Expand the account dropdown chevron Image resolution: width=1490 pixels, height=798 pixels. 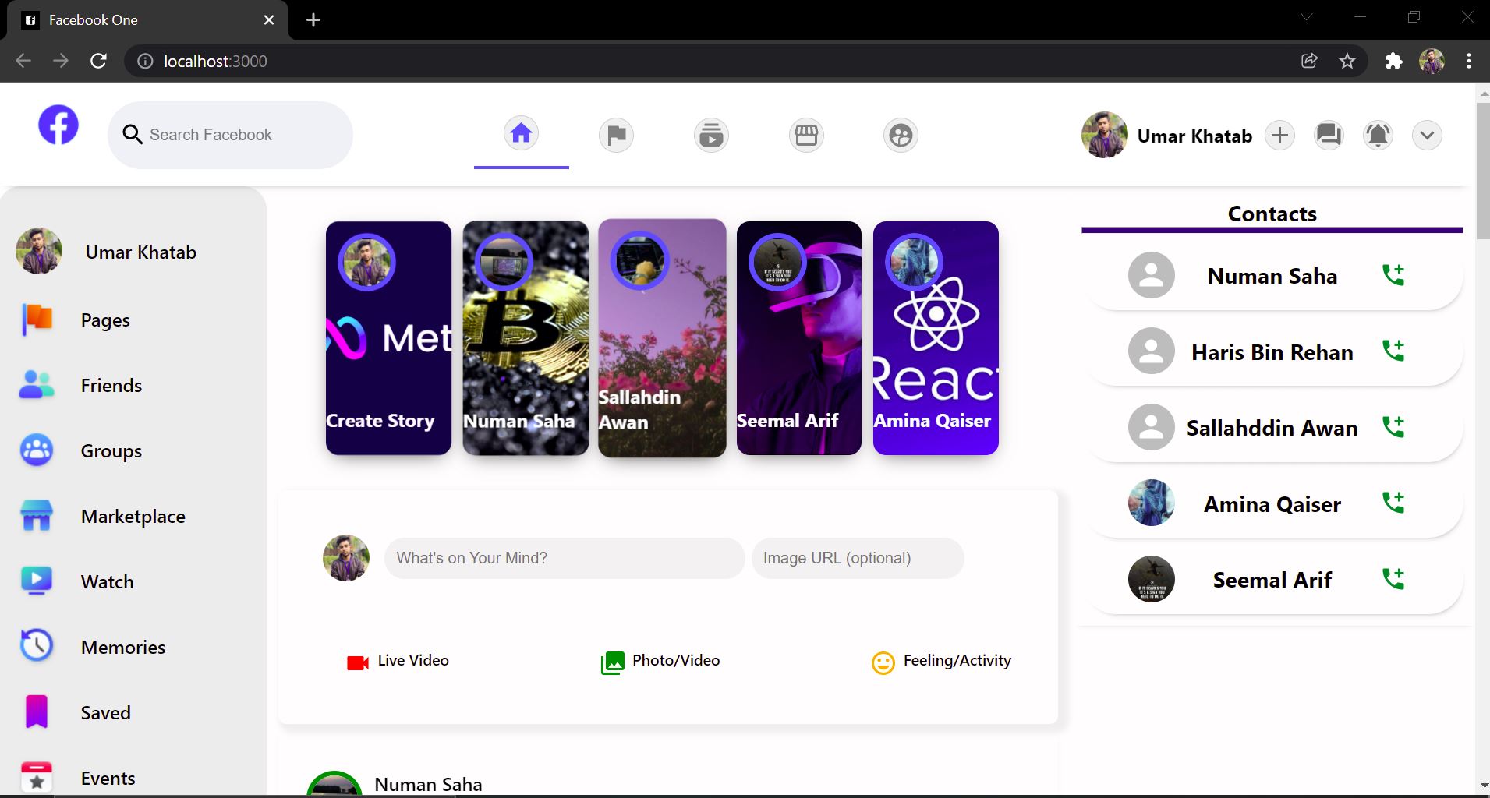click(x=1426, y=135)
